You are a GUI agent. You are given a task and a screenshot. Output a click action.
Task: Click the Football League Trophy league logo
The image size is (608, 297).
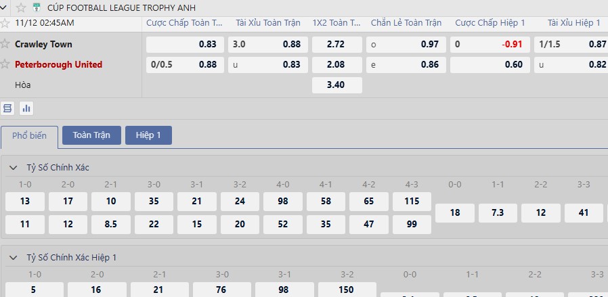tap(37, 7)
